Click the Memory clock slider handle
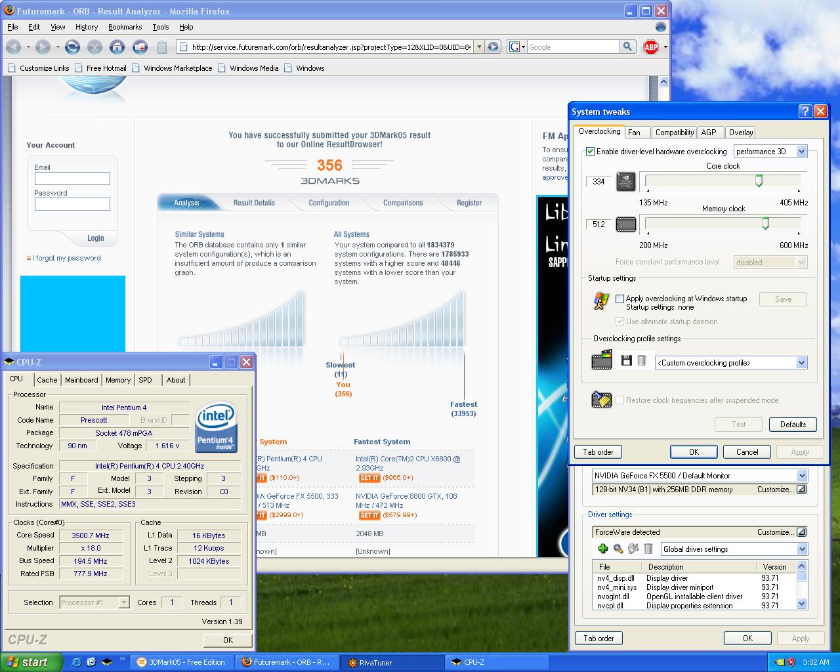The width and height of the screenshot is (840, 672). coord(765,224)
